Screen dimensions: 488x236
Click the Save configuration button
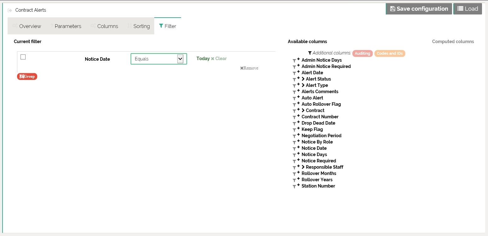tap(419, 9)
